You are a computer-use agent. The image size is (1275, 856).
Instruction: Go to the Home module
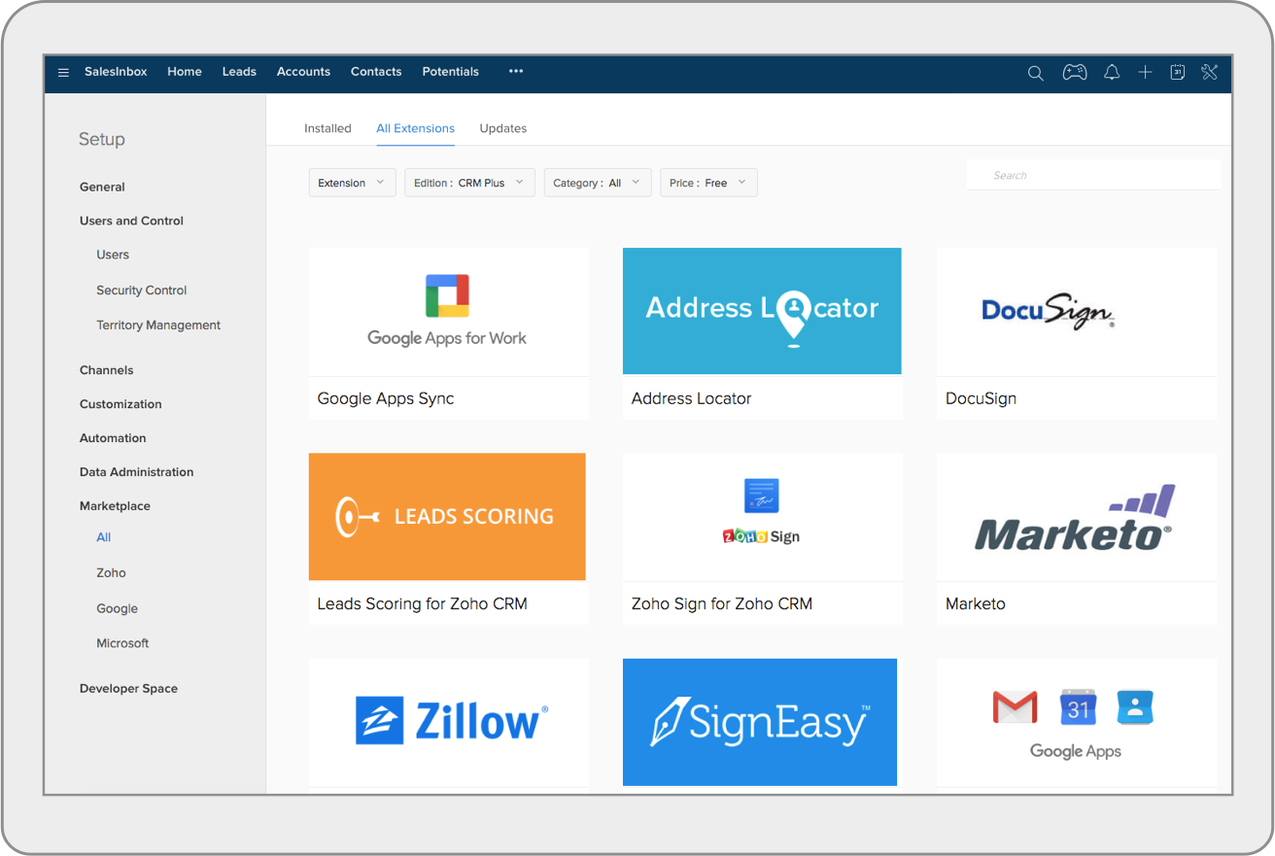click(x=185, y=72)
